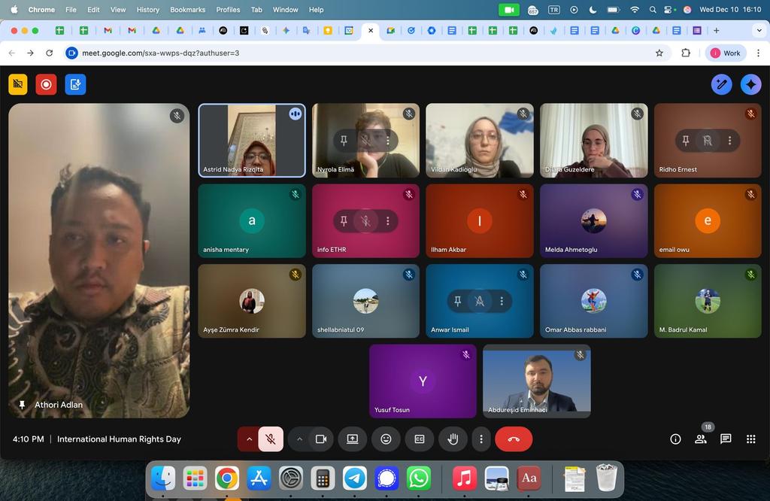Click Melda Ahmetoglu's participant tile
The width and height of the screenshot is (770, 501).
594,221
